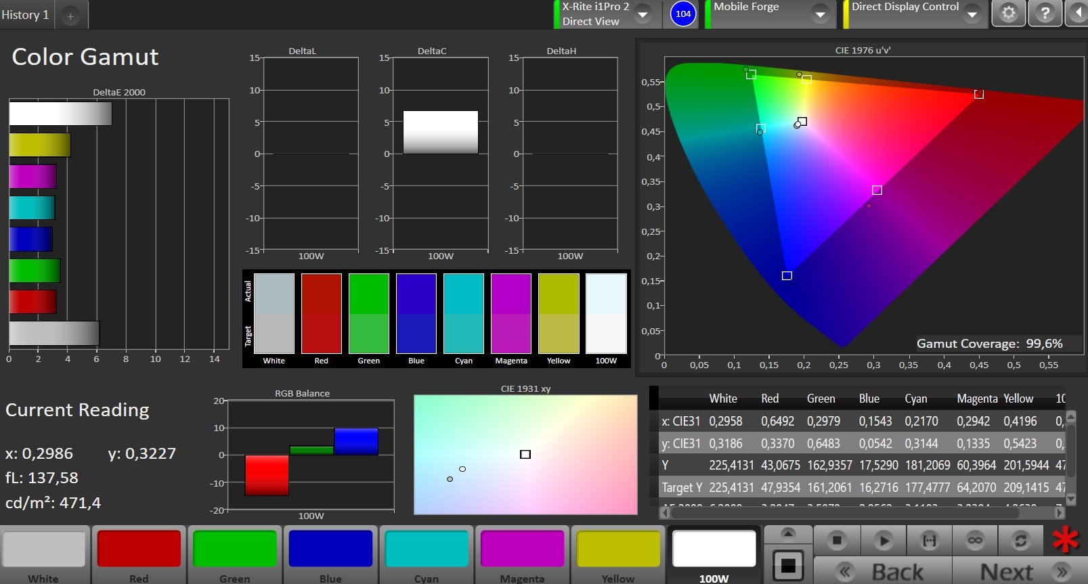Select the Cyan color swatch

(x=427, y=556)
